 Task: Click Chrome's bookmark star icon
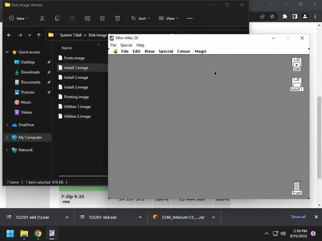[272, 16]
